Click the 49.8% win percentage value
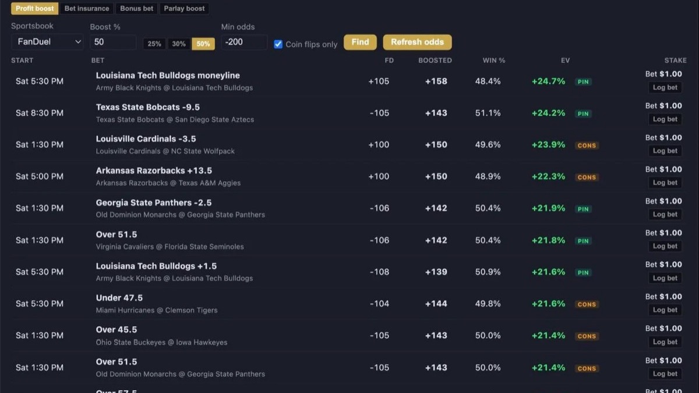This screenshot has width=699, height=393. point(488,303)
